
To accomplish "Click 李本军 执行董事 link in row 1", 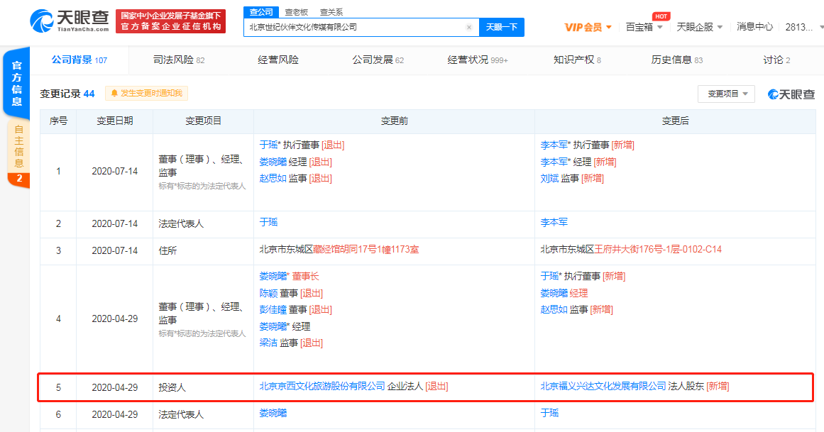I will [x=554, y=145].
